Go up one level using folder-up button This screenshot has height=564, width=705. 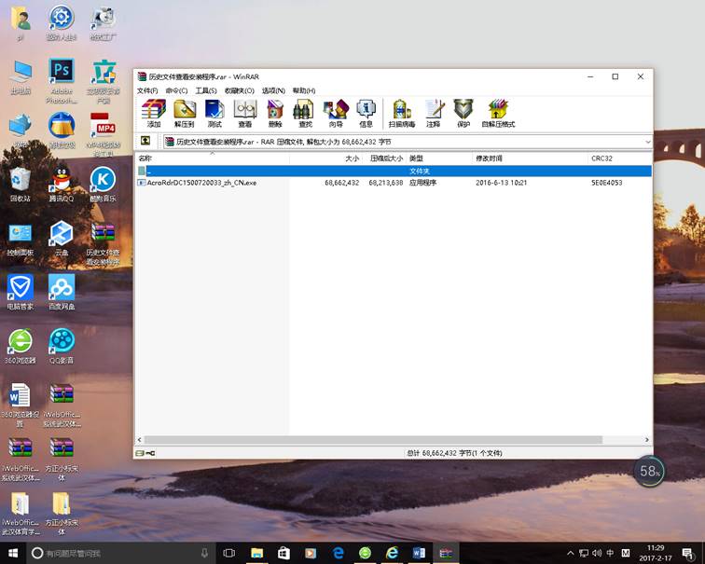145,142
